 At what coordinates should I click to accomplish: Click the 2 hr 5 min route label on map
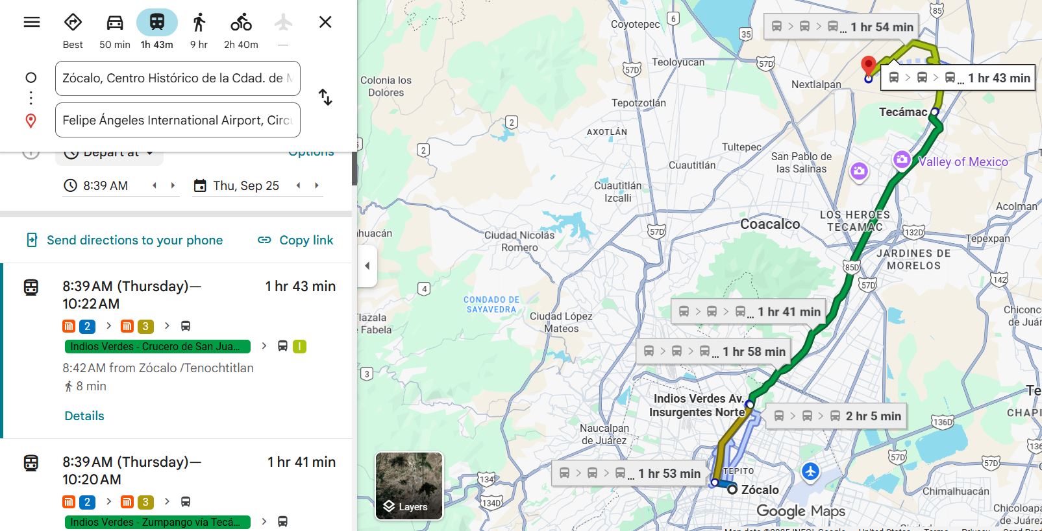(837, 416)
